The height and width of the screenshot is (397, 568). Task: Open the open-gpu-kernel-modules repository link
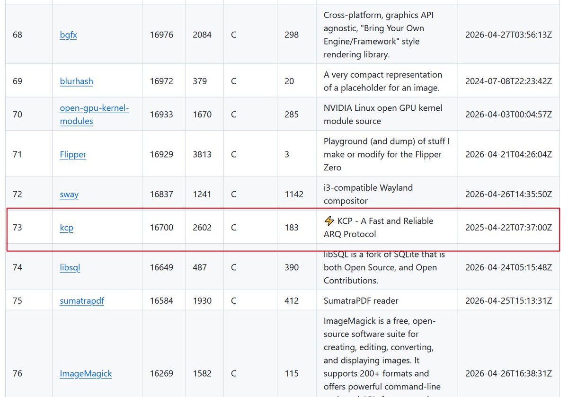coord(94,115)
